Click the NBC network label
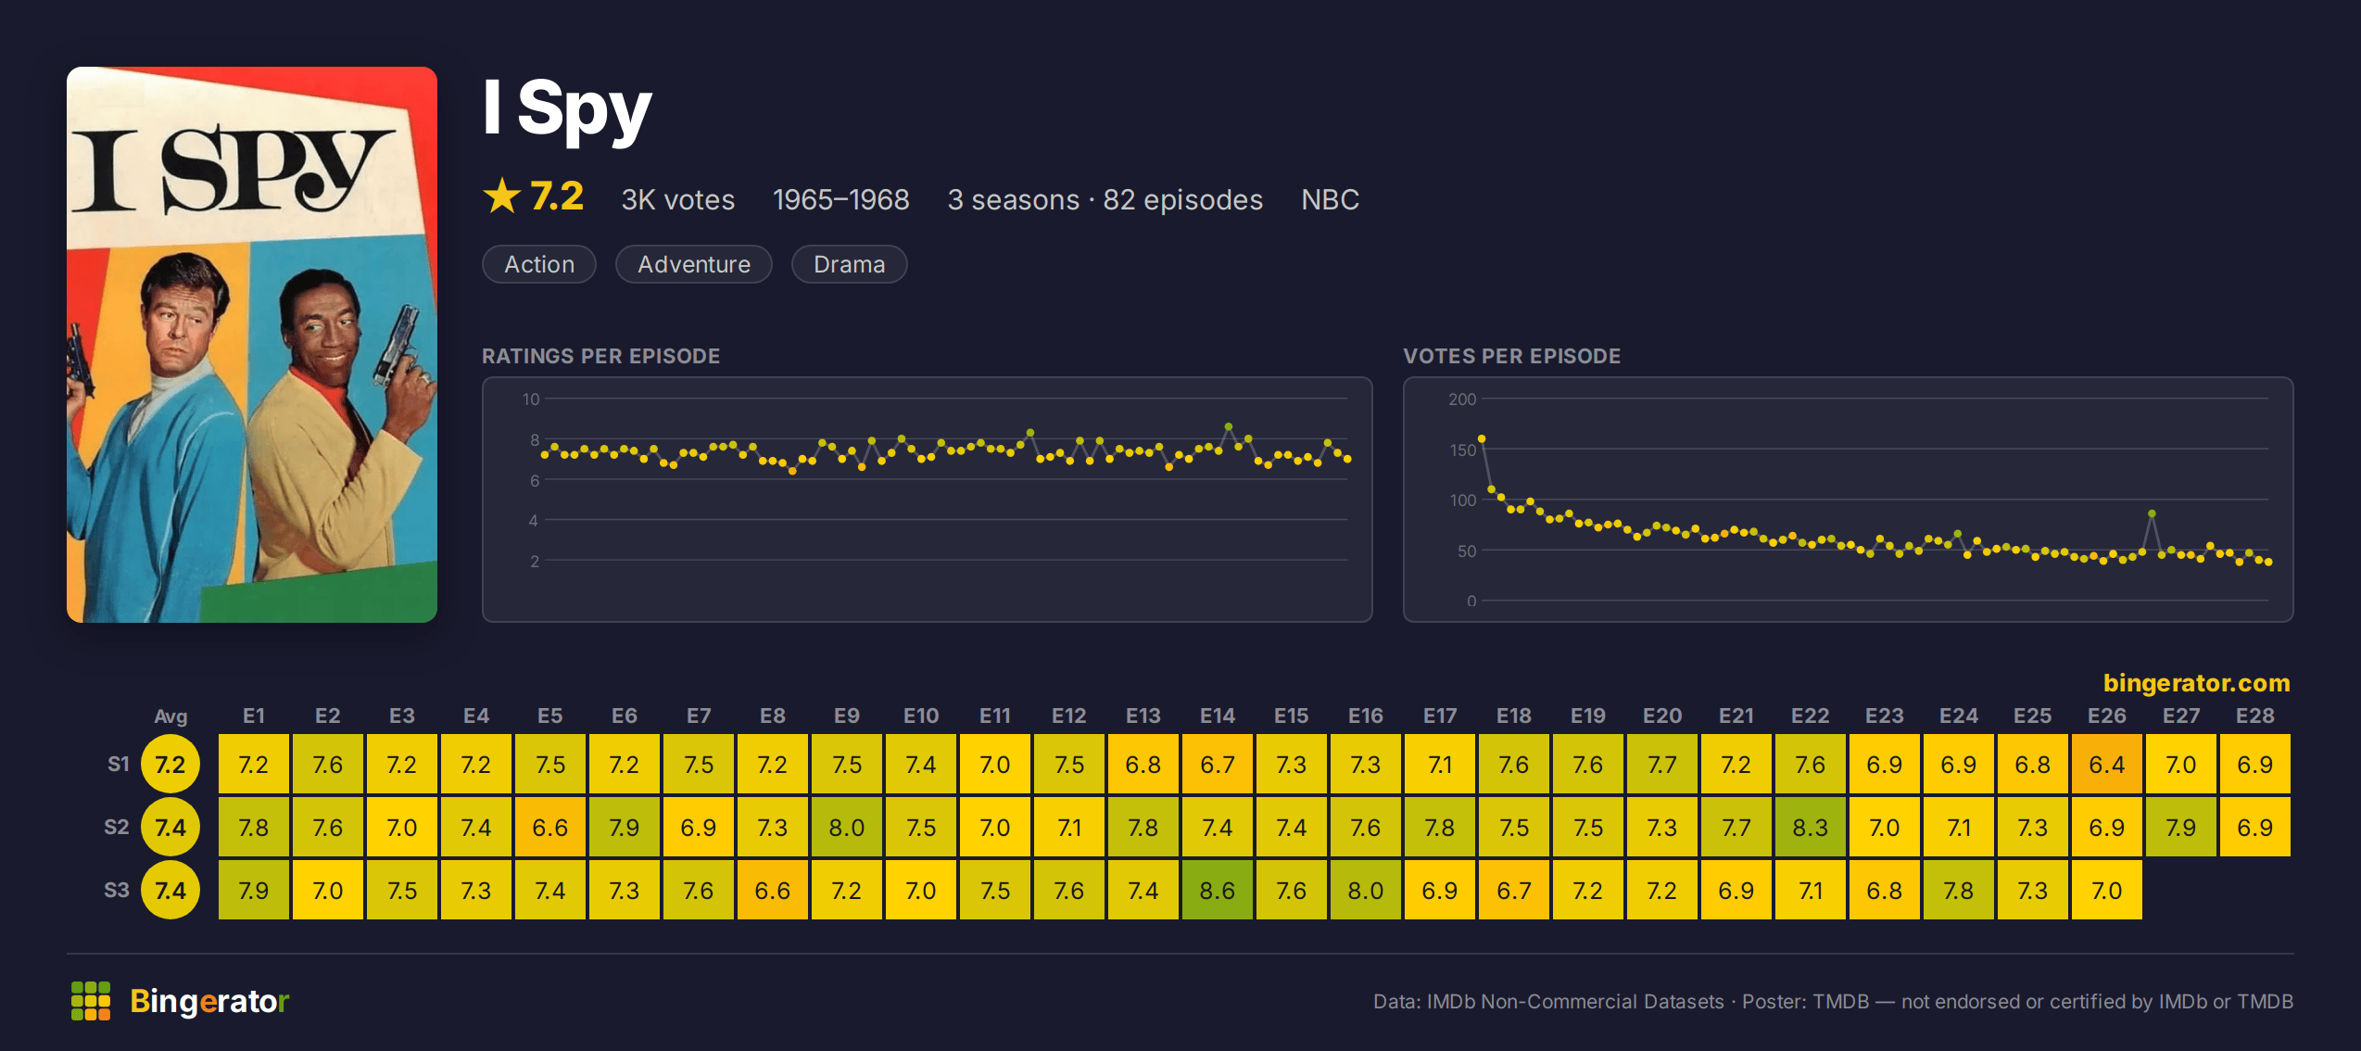 click(x=1330, y=199)
